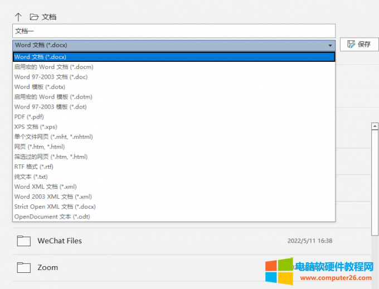The image size is (379, 289).
Task: Select Word 2003 XML 文档 (*.xml)
Action: 174,197
